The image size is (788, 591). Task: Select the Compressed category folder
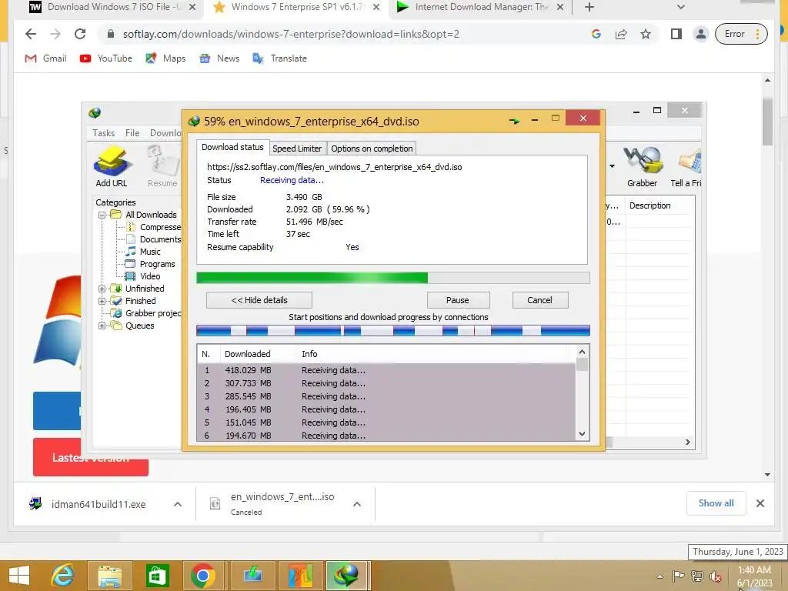click(x=154, y=227)
